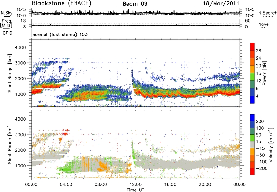Click the 28 tick on Power colorbar

pos(258,51)
